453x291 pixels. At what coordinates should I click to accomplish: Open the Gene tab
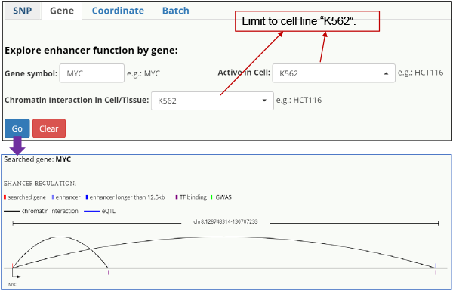(x=62, y=11)
